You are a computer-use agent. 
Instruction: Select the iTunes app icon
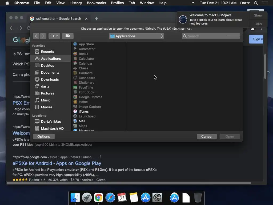(75, 111)
